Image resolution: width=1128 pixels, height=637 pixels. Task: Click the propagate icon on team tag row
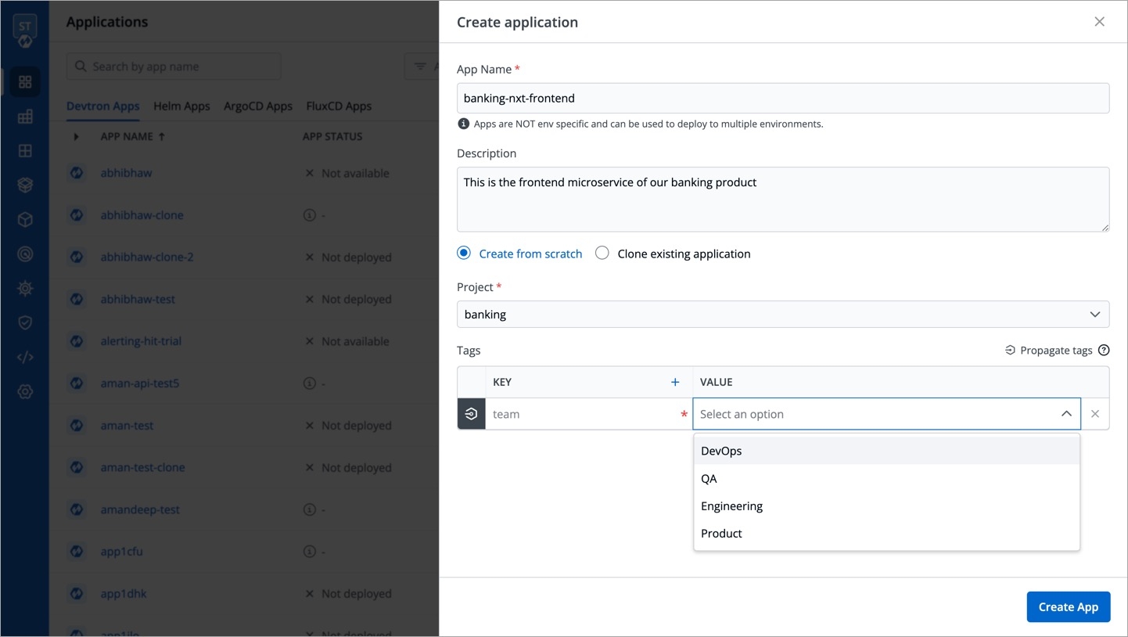[x=471, y=414]
